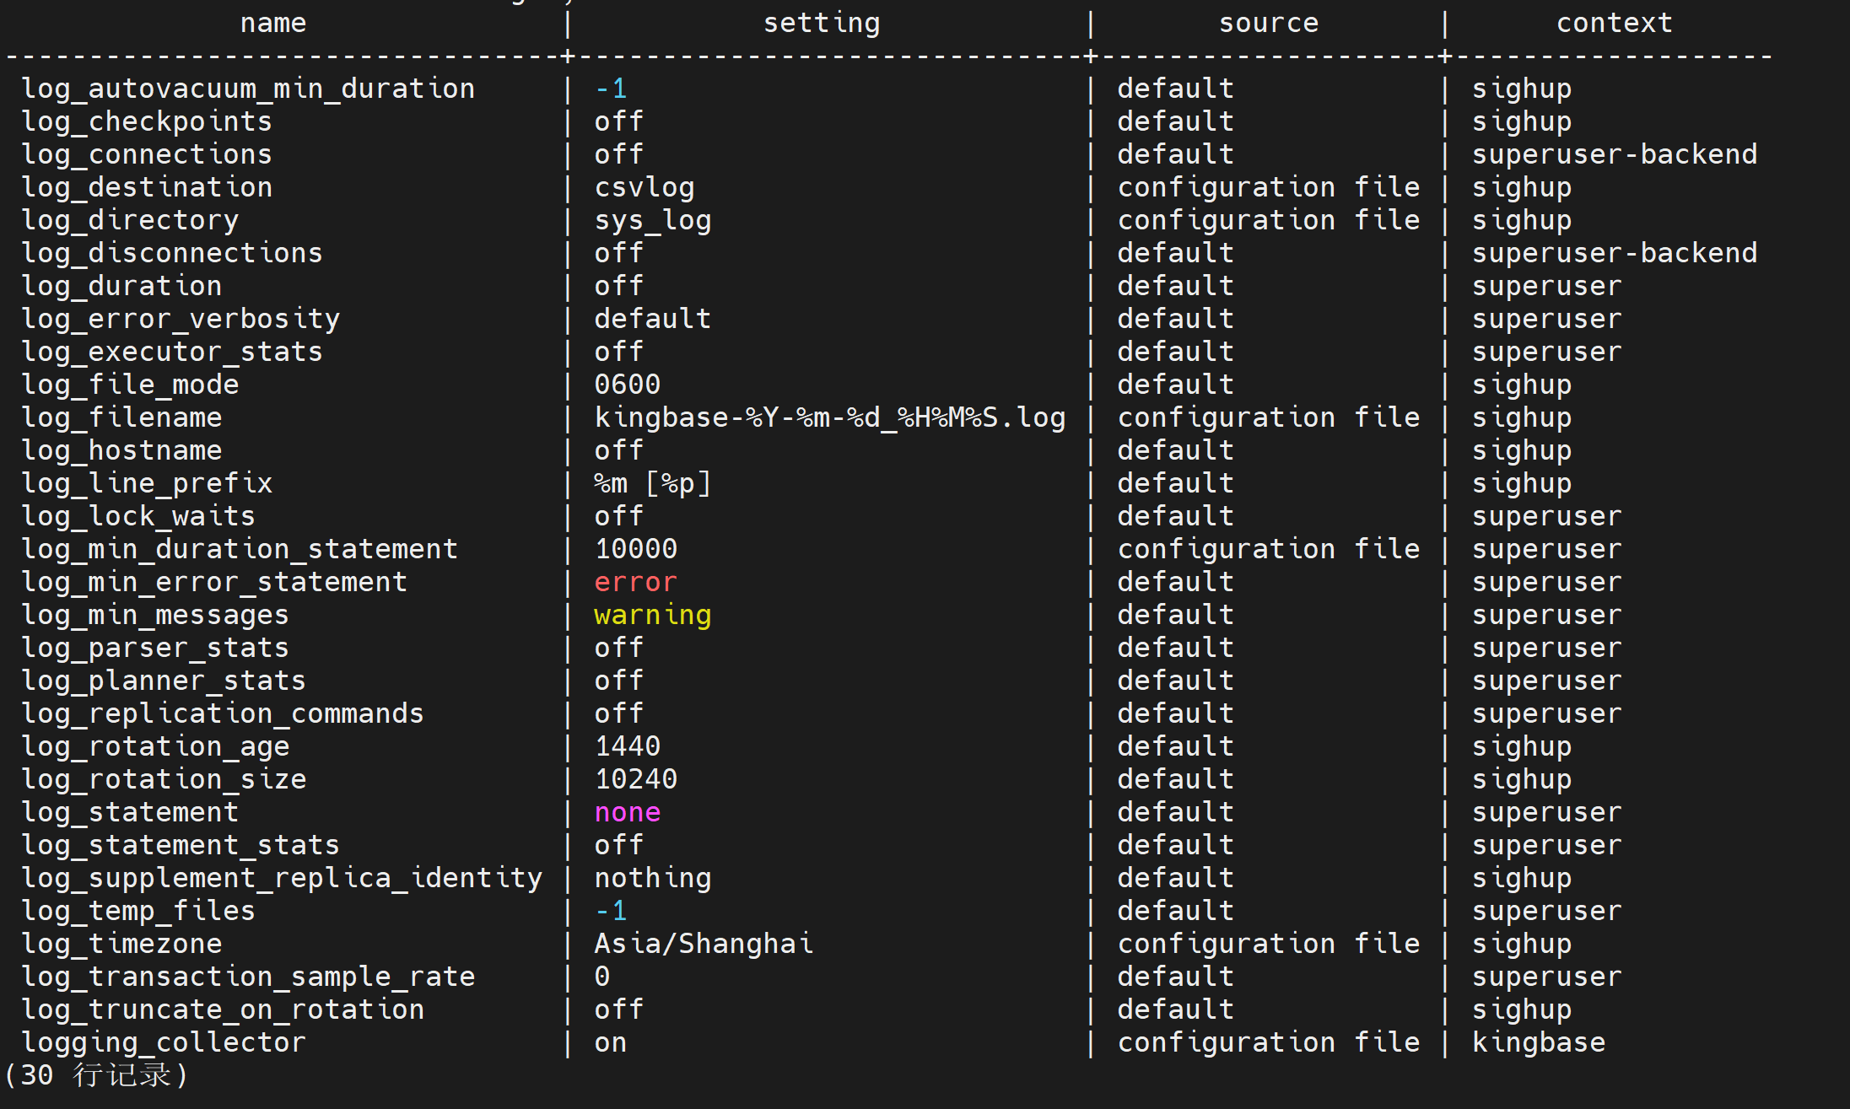Click the yellow 'warning' setting value
Viewport: 1850px width, 1109px height.
[x=652, y=616]
